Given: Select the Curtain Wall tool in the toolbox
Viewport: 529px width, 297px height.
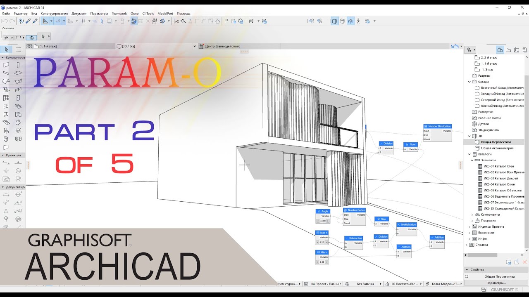Looking at the screenshot, I should 6,98.
